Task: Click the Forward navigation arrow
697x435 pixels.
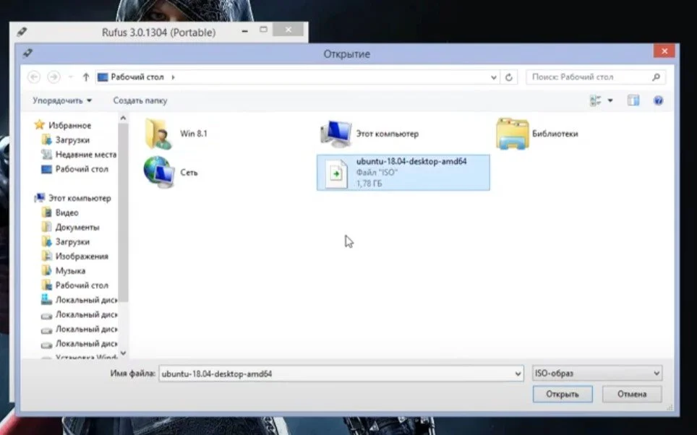Action: click(54, 77)
